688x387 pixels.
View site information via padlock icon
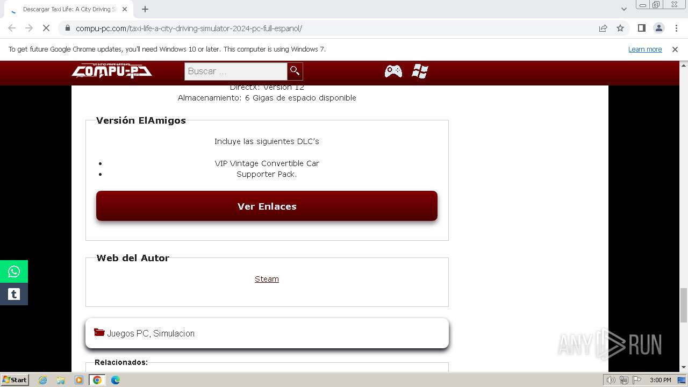point(67,28)
